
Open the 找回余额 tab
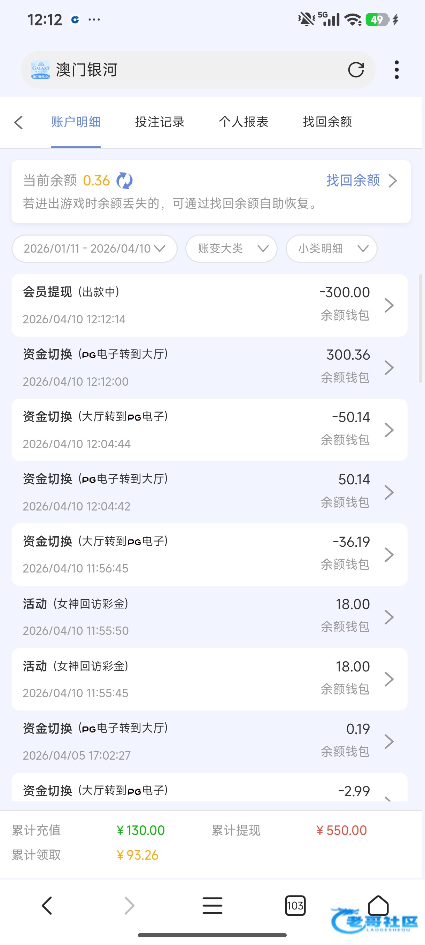click(x=327, y=122)
